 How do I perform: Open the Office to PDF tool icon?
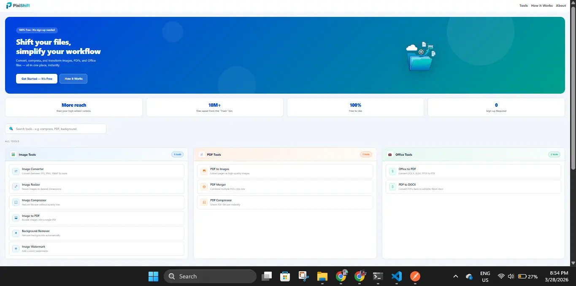click(x=393, y=171)
